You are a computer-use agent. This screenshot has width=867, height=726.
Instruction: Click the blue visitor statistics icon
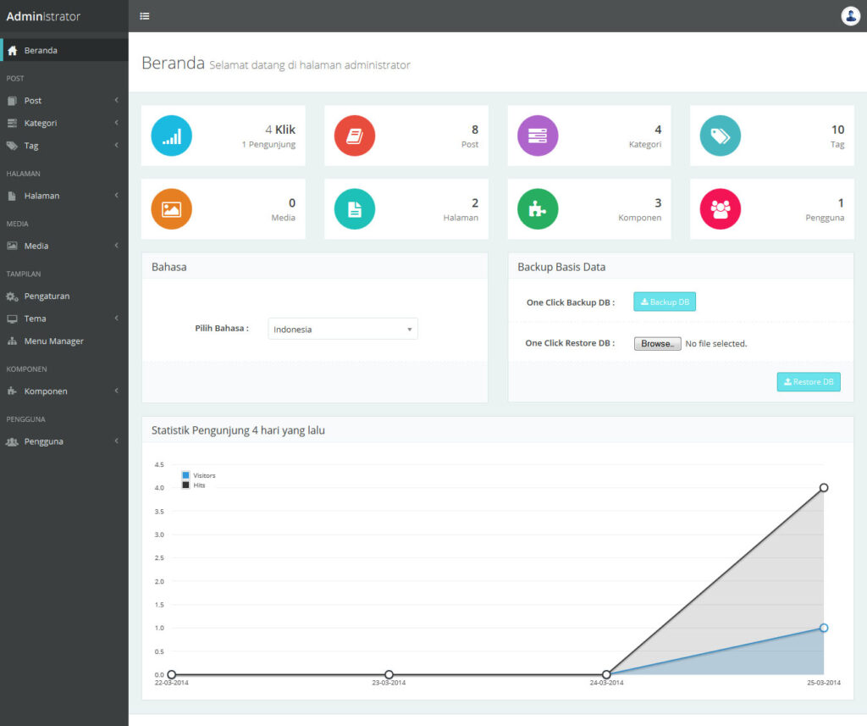171,136
